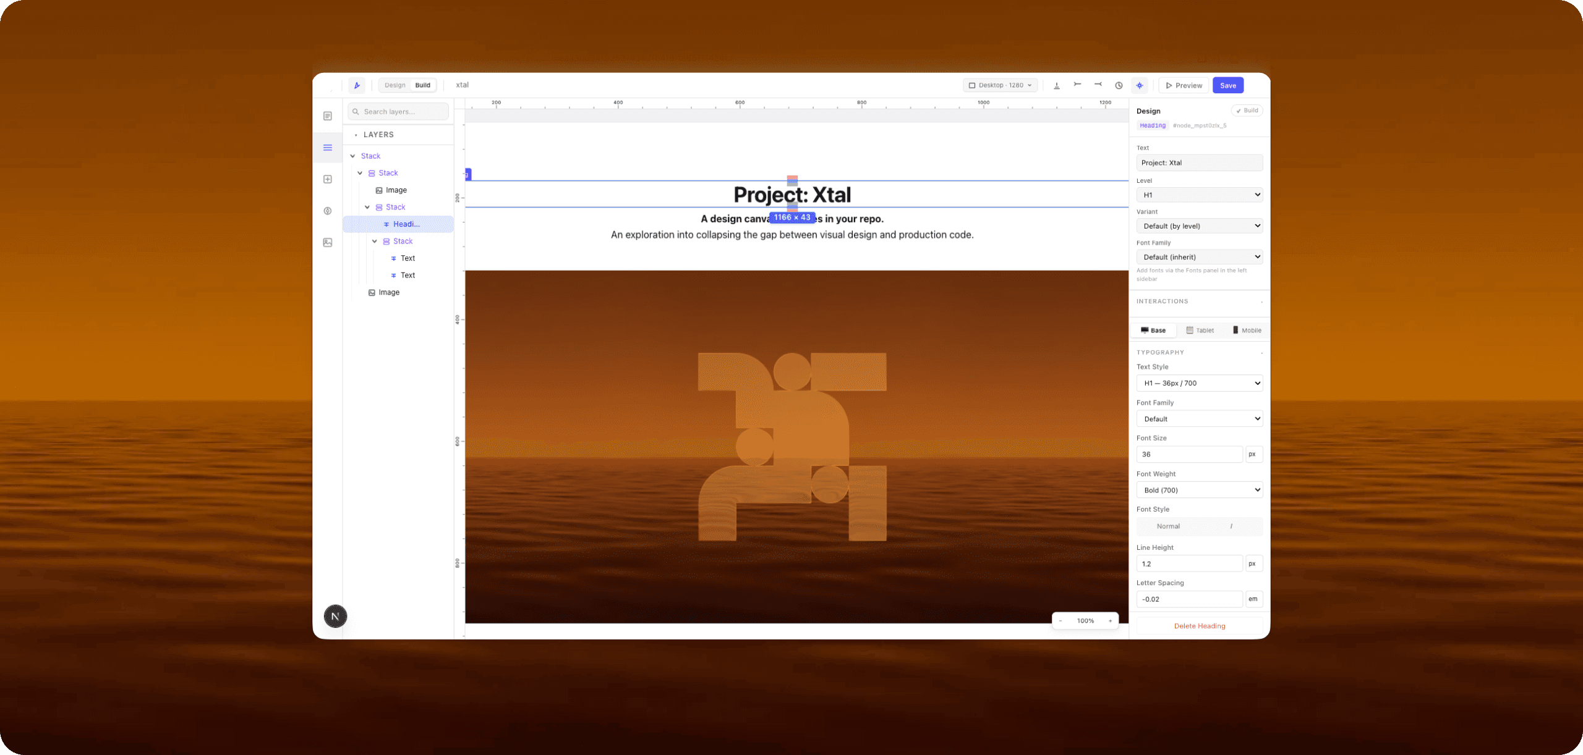Open the Layers panel icon in the left sidebar

328,148
